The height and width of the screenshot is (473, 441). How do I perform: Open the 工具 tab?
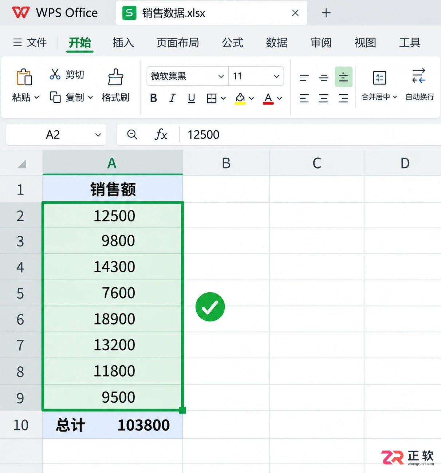point(410,43)
